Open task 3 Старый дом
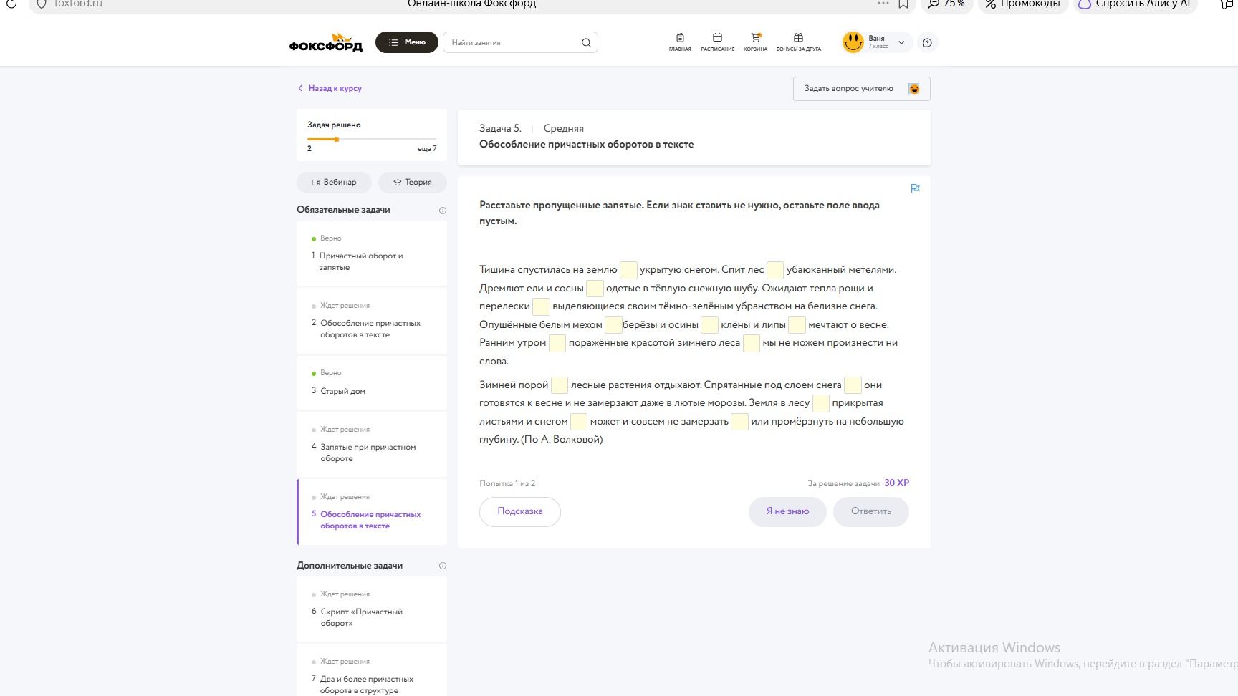1238x696 pixels. pyautogui.click(x=371, y=383)
